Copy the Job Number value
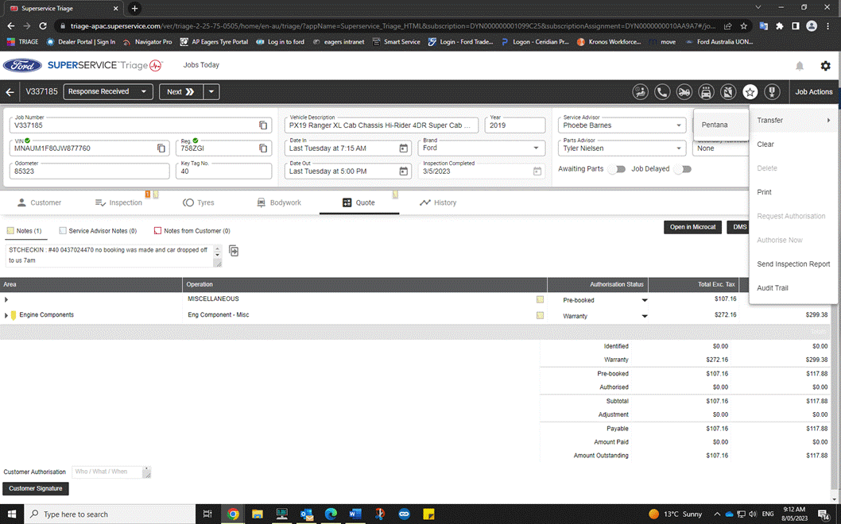The image size is (841, 524). click(263, 125)
